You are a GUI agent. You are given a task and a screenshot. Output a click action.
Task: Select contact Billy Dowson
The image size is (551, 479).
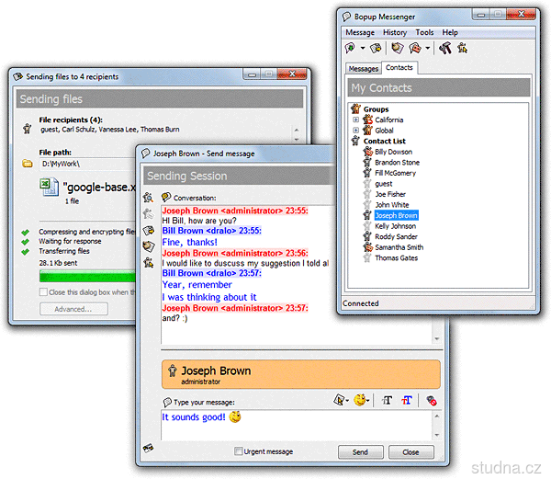tap(394, 152)
